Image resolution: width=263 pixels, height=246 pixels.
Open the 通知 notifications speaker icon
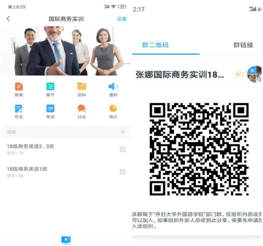(113, 87)
